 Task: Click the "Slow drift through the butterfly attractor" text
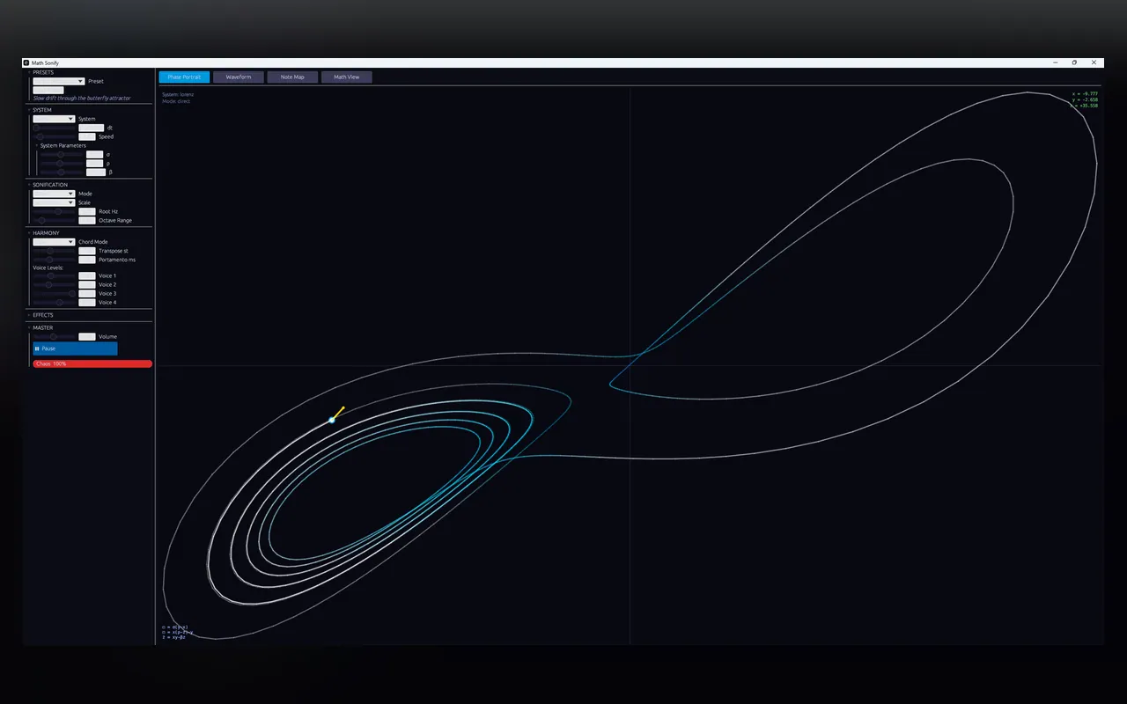82,99
